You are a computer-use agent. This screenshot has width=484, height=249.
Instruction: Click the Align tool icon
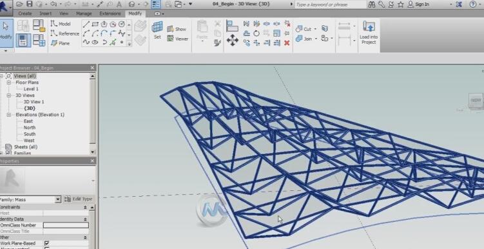pos(232,26)
